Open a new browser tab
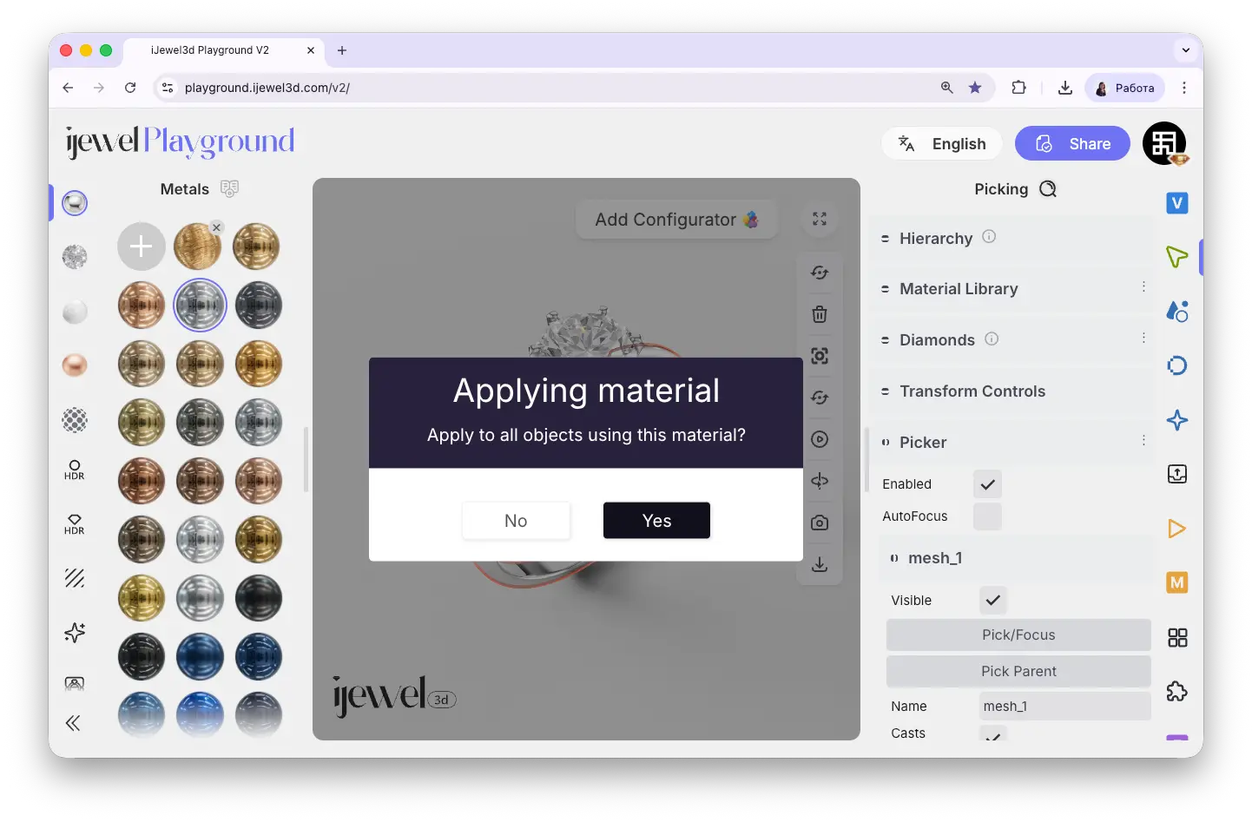This screenshot has height=822, width=1252. [342, 50]
